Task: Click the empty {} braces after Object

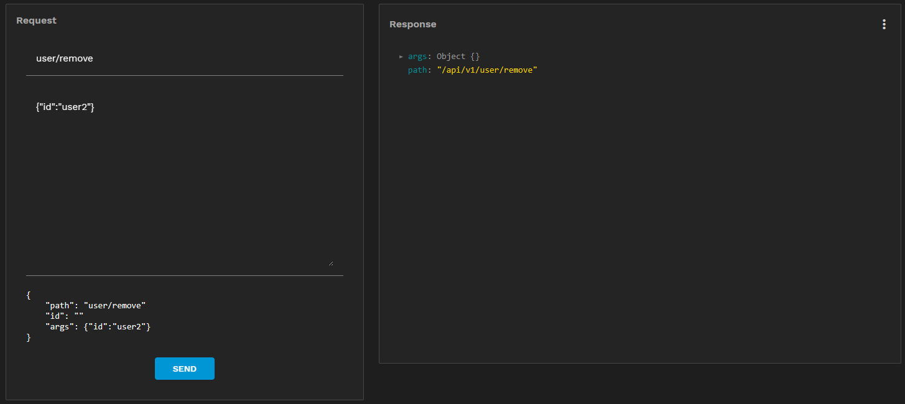Action: (475, 57)
